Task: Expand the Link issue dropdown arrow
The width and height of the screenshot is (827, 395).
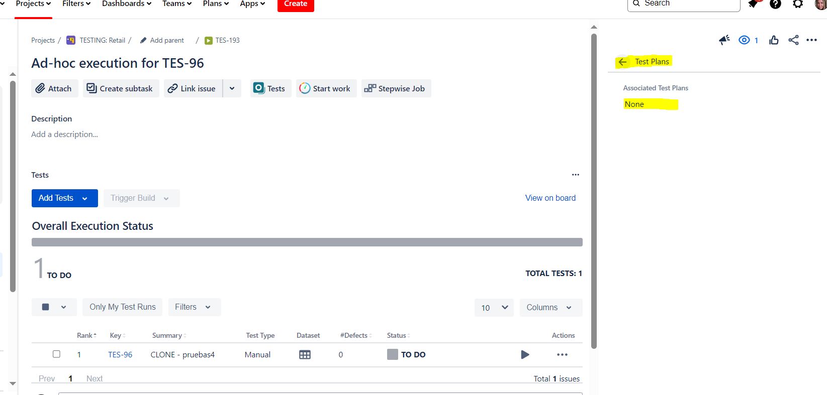Action: point(232,88)
